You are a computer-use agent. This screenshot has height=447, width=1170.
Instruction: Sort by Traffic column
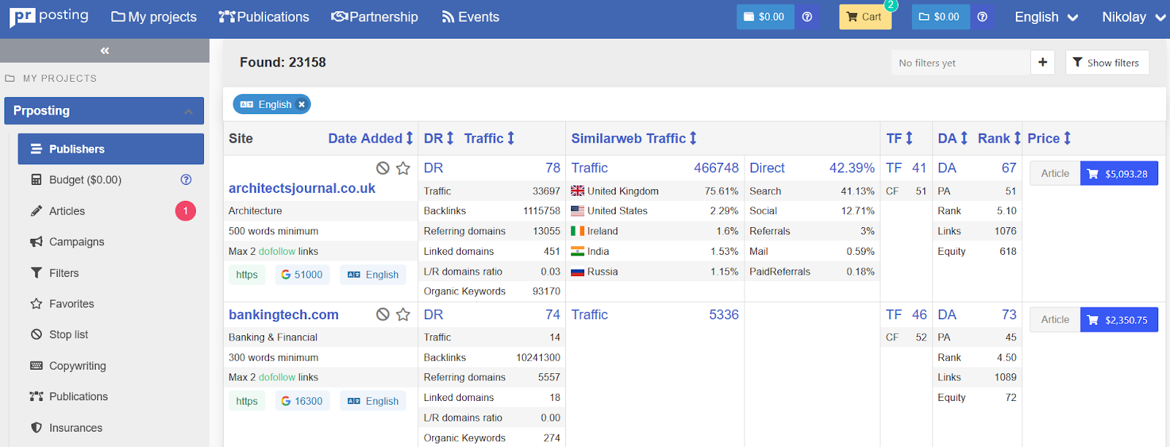tap(489, 138)
